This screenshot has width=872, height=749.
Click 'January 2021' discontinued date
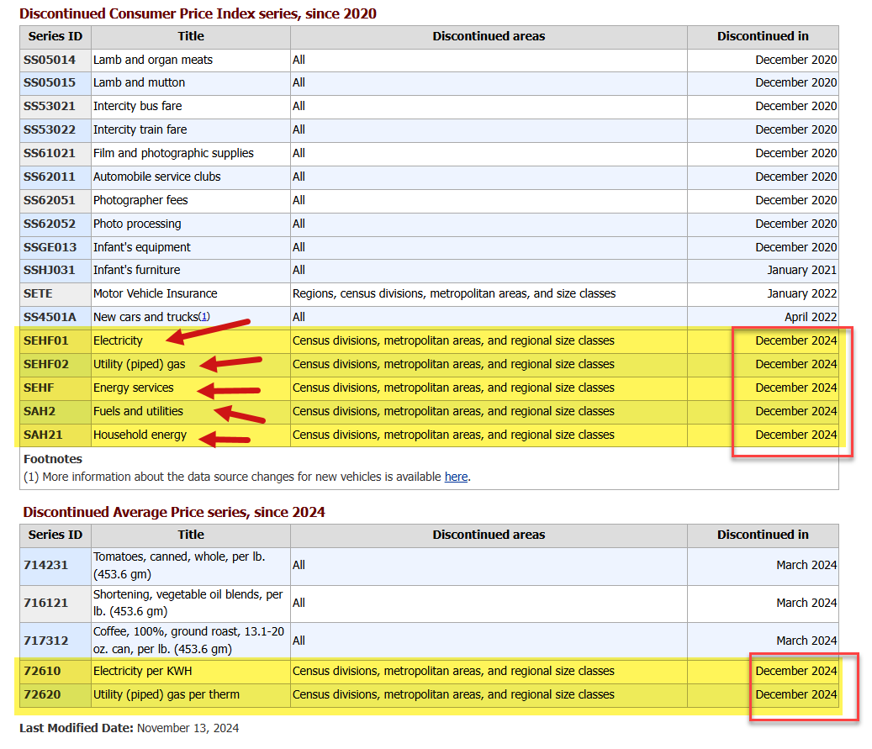click(802, 270)
